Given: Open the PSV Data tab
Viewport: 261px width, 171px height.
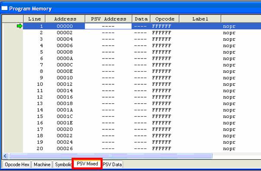Looking at the screenshot, I should [113, 164].
